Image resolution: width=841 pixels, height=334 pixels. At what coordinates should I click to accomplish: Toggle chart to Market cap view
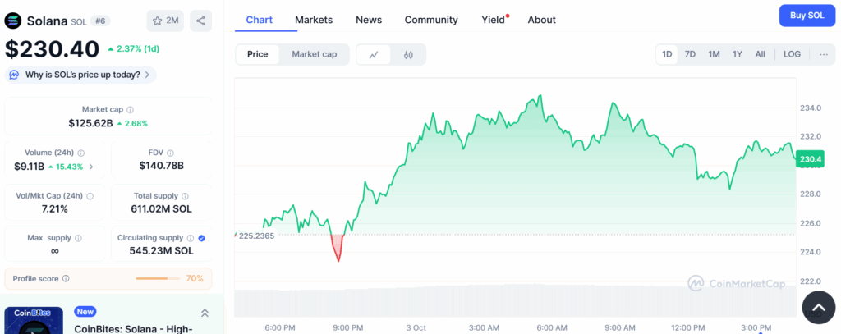(314, 54)
